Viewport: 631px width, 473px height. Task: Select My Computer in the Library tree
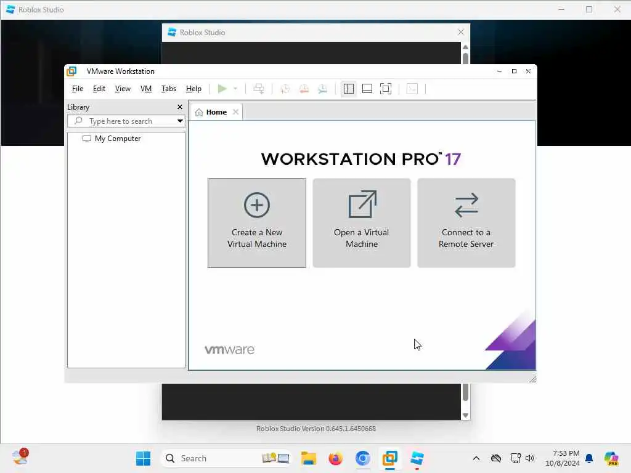pos(112,139)
